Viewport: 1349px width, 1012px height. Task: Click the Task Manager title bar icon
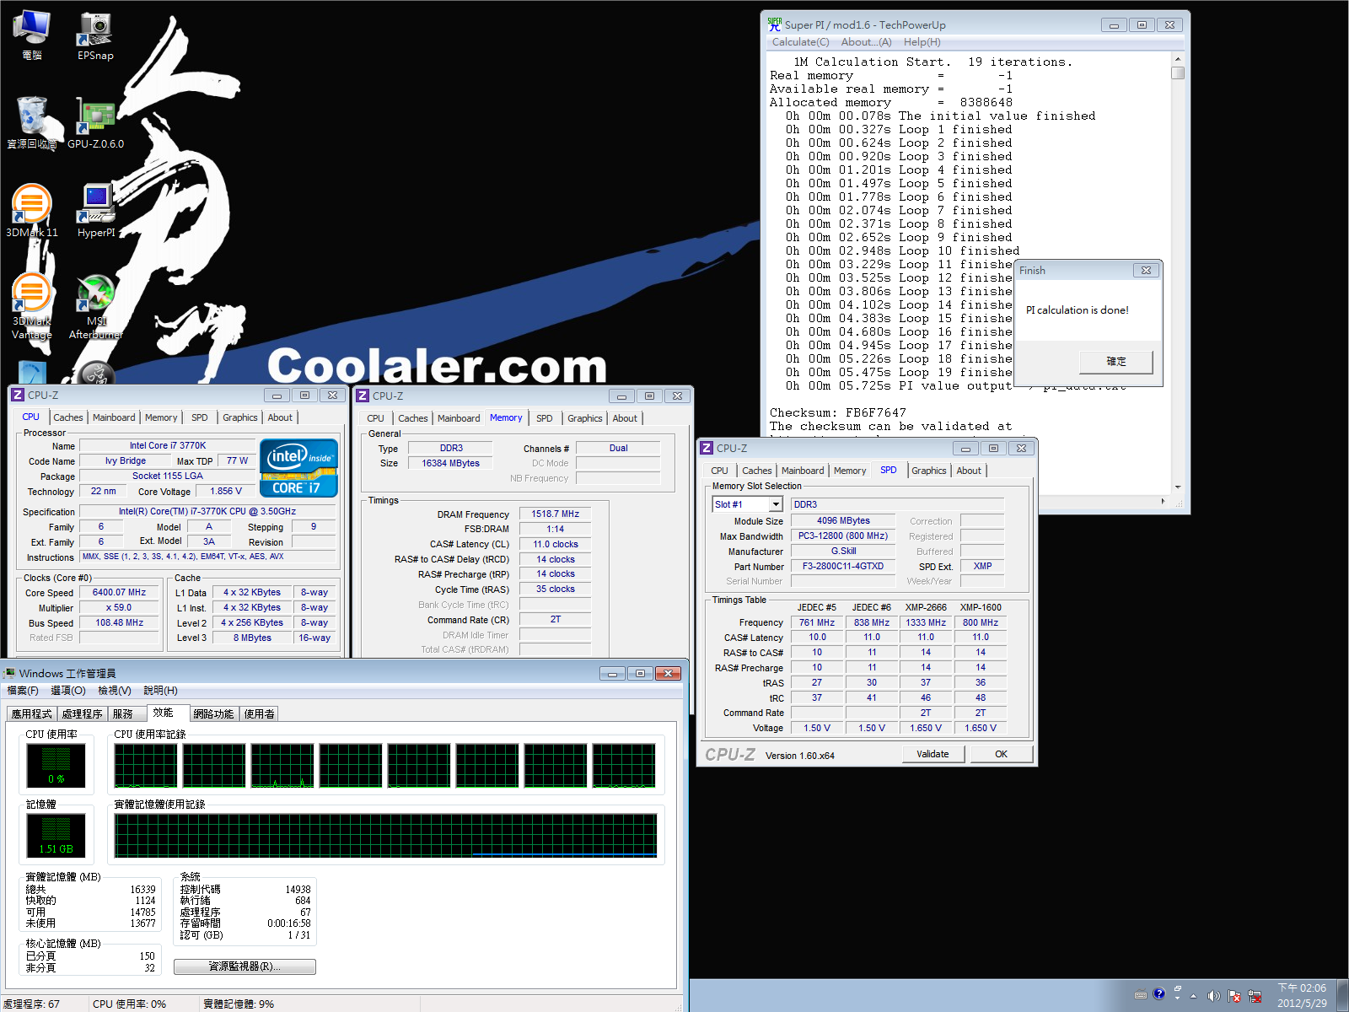click(9, 673)
